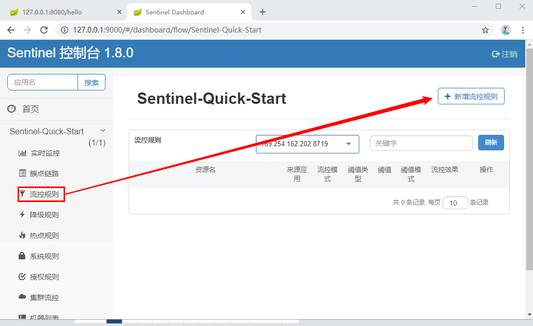Click 新增流控规则 add flow rule button
The width and height of the screenshot is (533, 326).
pos(471,97)
